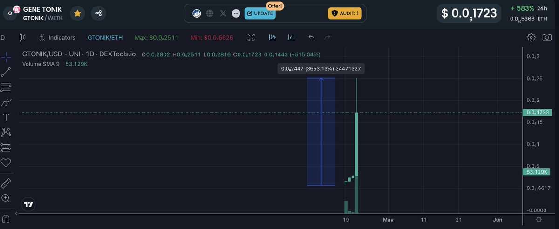
Task: Collapse the chart bottom panel arrow
Action: click(16, 213)
